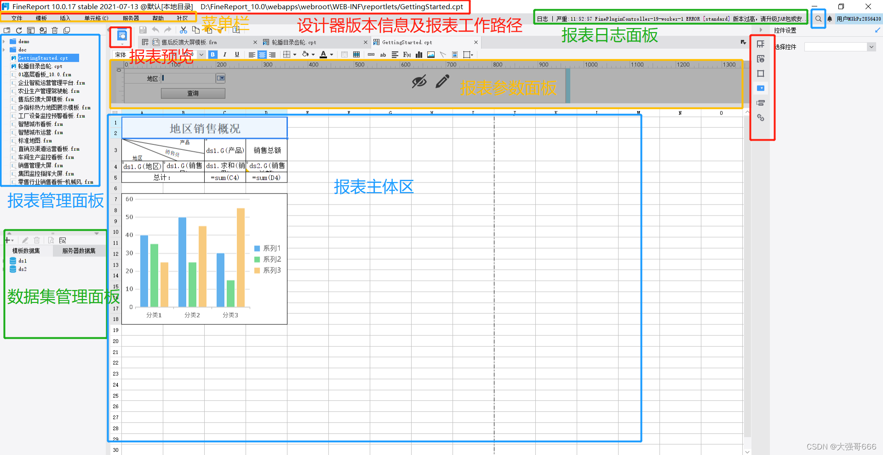
Task: Open widget settings icon in right sidebar
Action: 761,88
